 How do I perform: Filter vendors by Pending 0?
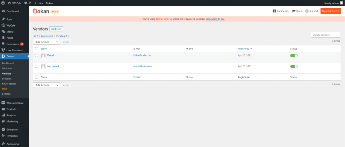coord(62,36)
